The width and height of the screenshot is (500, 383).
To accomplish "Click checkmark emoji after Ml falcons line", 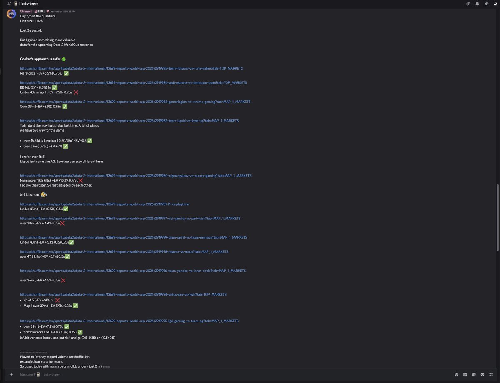I will 66,73.
